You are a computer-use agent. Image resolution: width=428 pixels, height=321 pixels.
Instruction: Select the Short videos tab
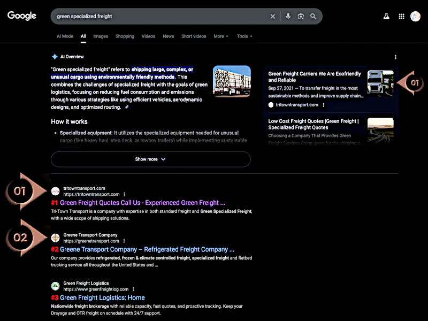[194, 36]
